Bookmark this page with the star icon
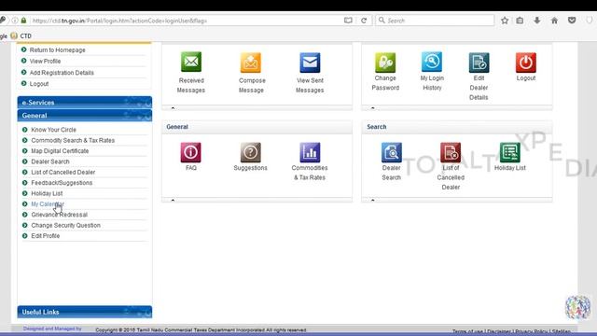597x336 pixels. point(505,21)
